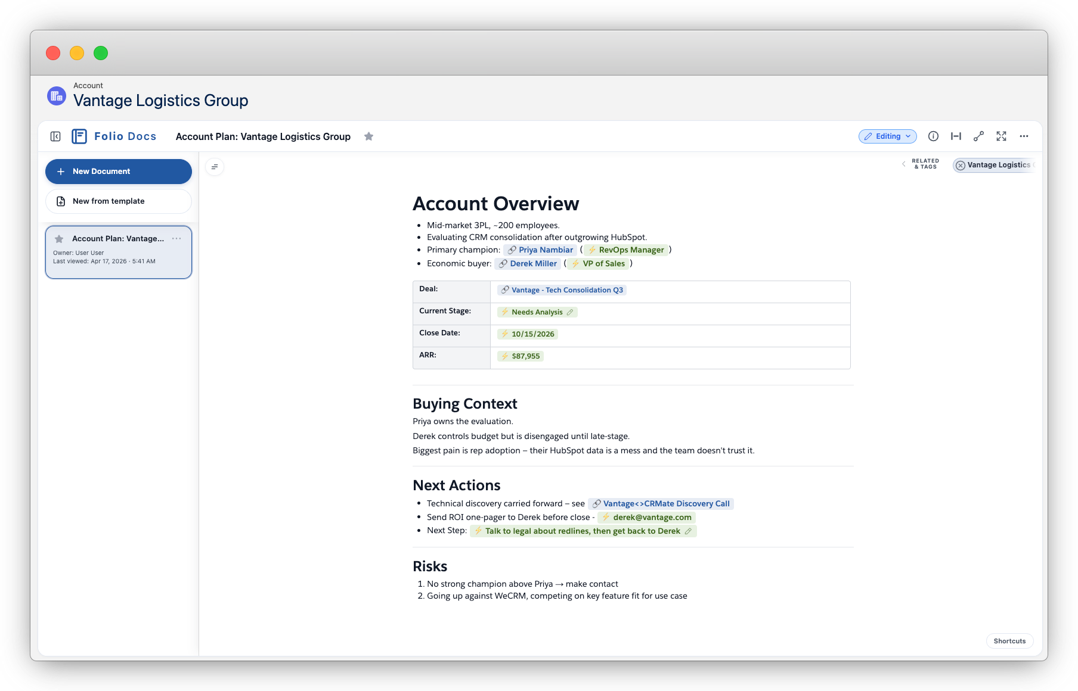Image resolution: width=1078 pixels, height=691 pixels.
Task: Open the document outline icon
Action: point(215,167)
